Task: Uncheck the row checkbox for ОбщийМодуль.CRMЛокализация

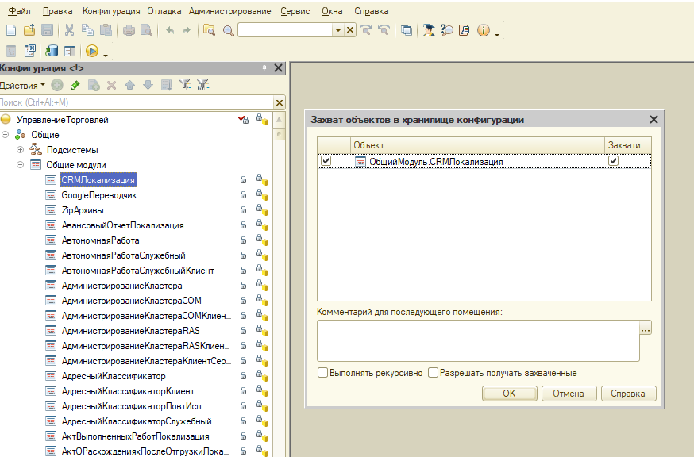Action: [326, 161]
